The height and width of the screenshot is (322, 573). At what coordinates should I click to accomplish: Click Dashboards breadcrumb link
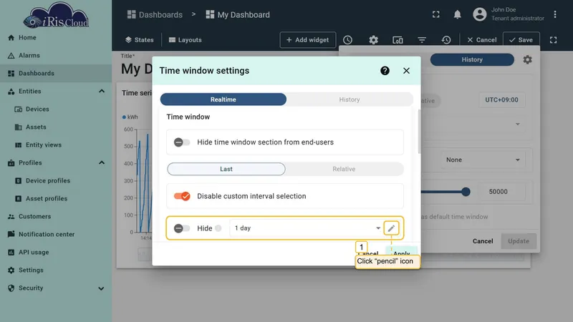point(155,14)
